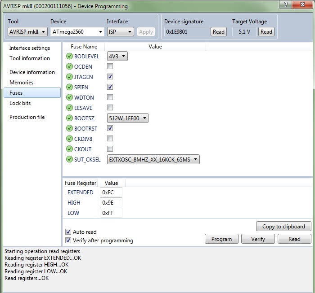Image resolution: width=315 pixels, height=293 pixels.
Task: Click the Read fuses button
Action: point(294,239)
